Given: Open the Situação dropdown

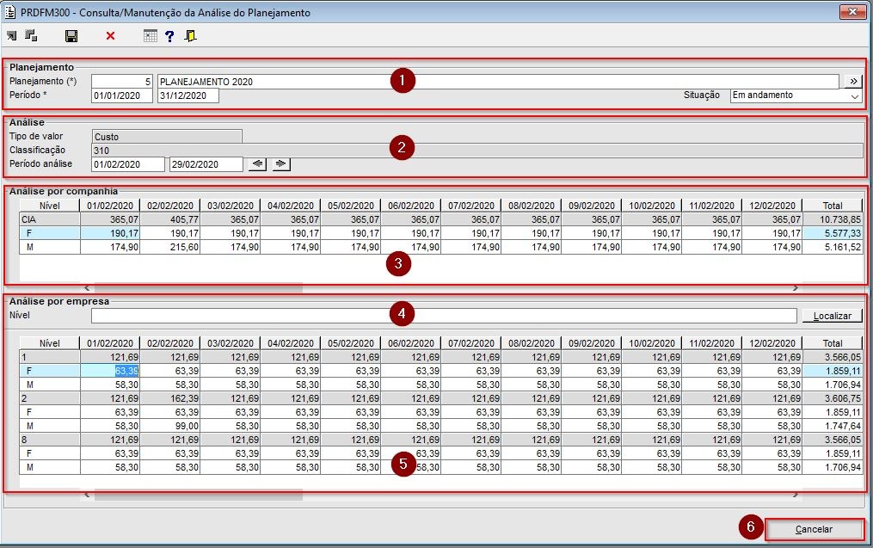Looking at the screenshot, I should point(854,95).
